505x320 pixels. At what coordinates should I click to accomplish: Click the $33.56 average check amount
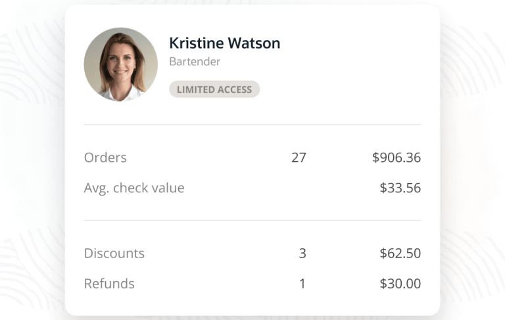[x=400, y=188]
